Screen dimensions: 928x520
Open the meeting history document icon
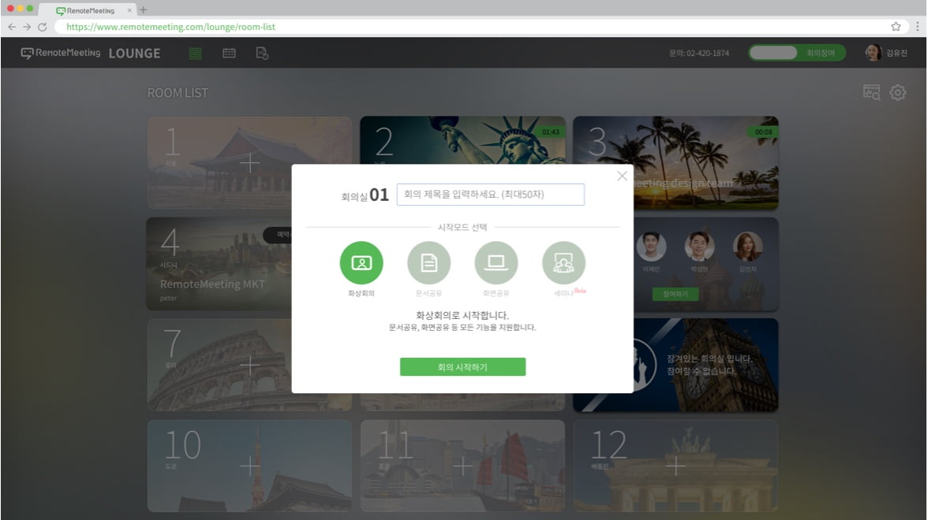click(x=262, y=54)
